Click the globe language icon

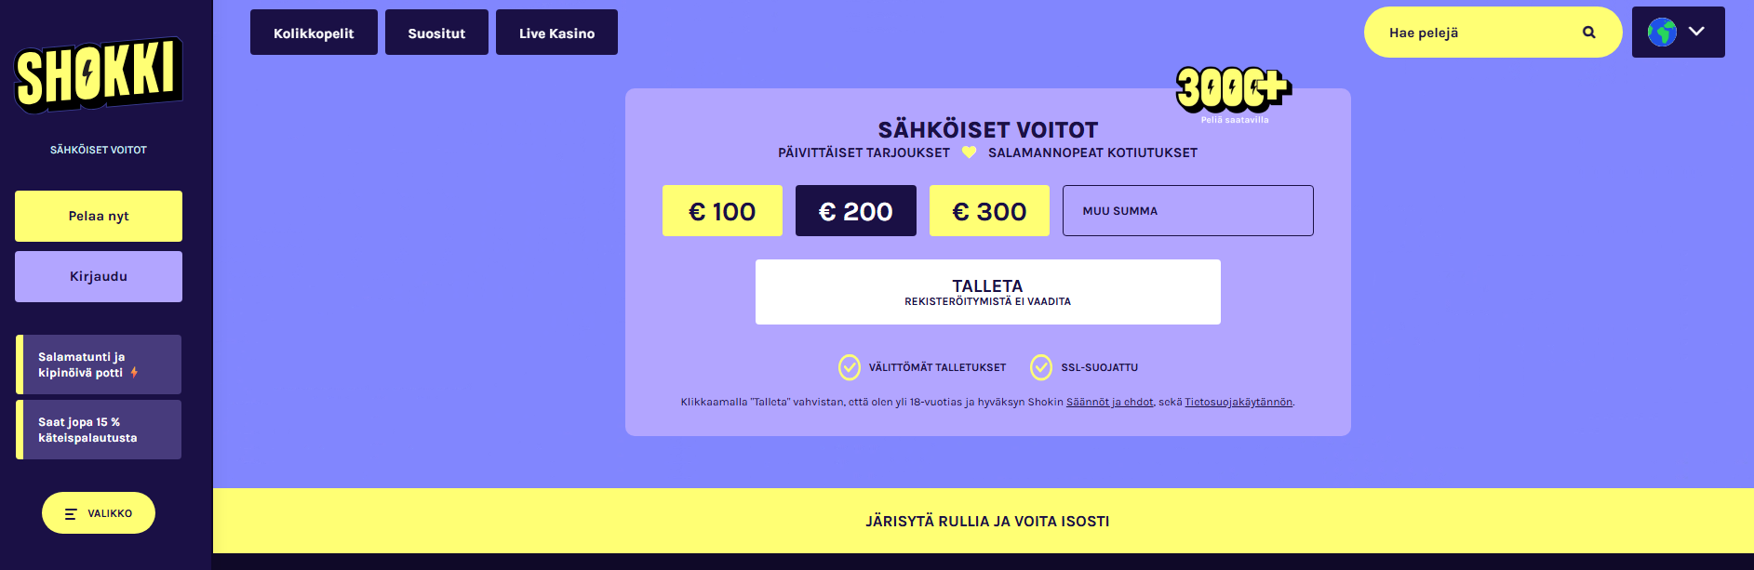[x=1662, y=31]
